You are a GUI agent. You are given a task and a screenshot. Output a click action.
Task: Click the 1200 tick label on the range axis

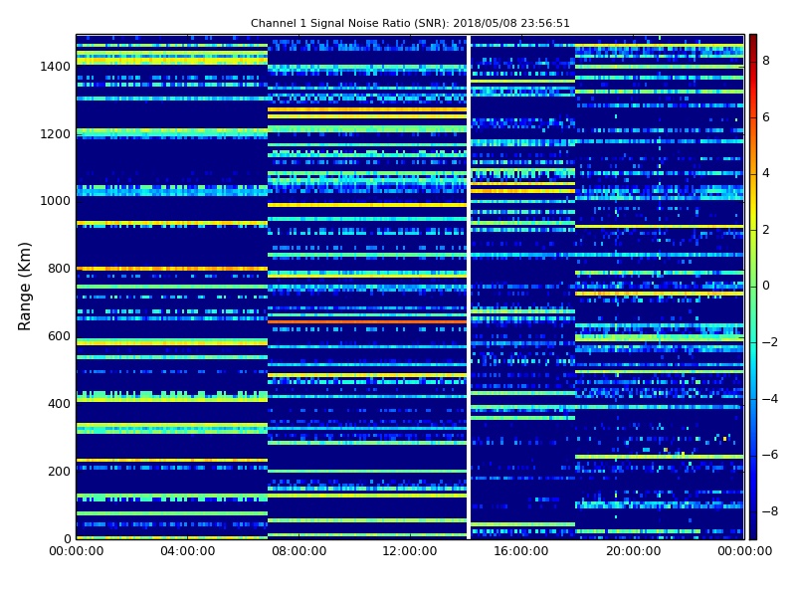click(x=56, y=134)
